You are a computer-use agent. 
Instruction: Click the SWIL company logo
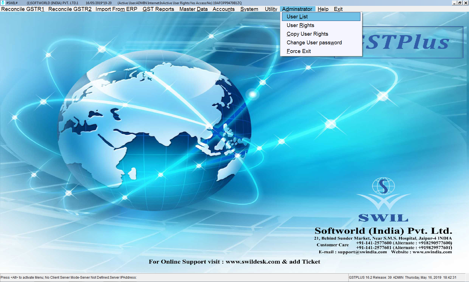(x=383, y=200)
